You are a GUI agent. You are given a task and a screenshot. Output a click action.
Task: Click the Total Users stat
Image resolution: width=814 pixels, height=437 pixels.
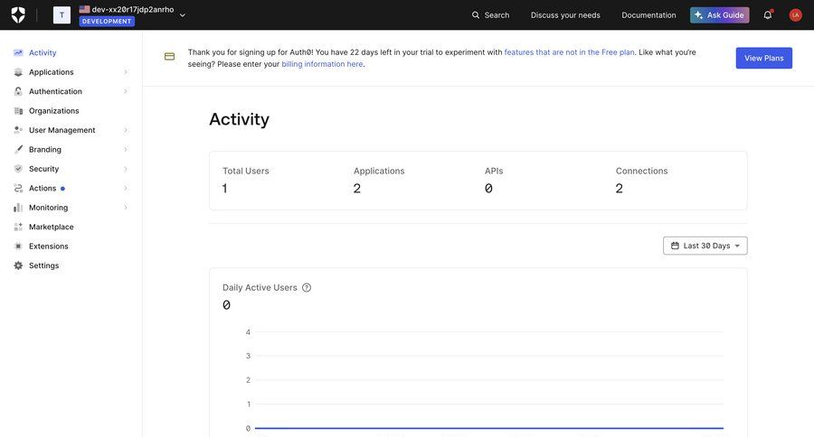[x=245, y=180]
